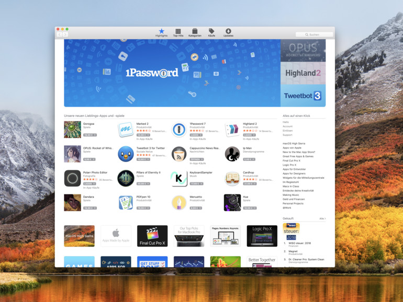
Task: Open the 1Password 7 app icon
Action: click(x=179, y=130)
